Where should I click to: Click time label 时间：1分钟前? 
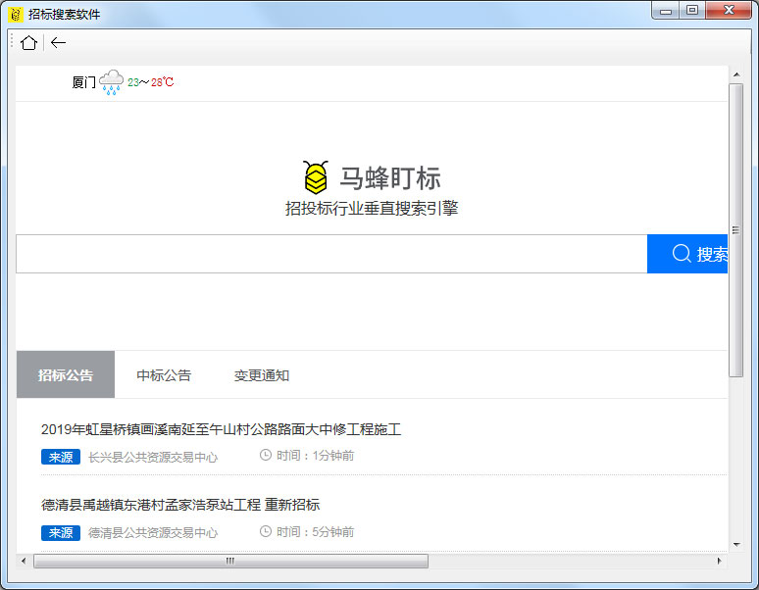tap(315, 456)
